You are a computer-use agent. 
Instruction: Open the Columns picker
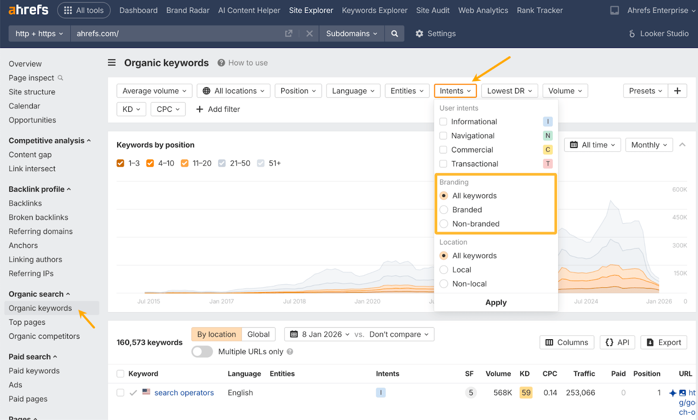click(x=566, y=342)
